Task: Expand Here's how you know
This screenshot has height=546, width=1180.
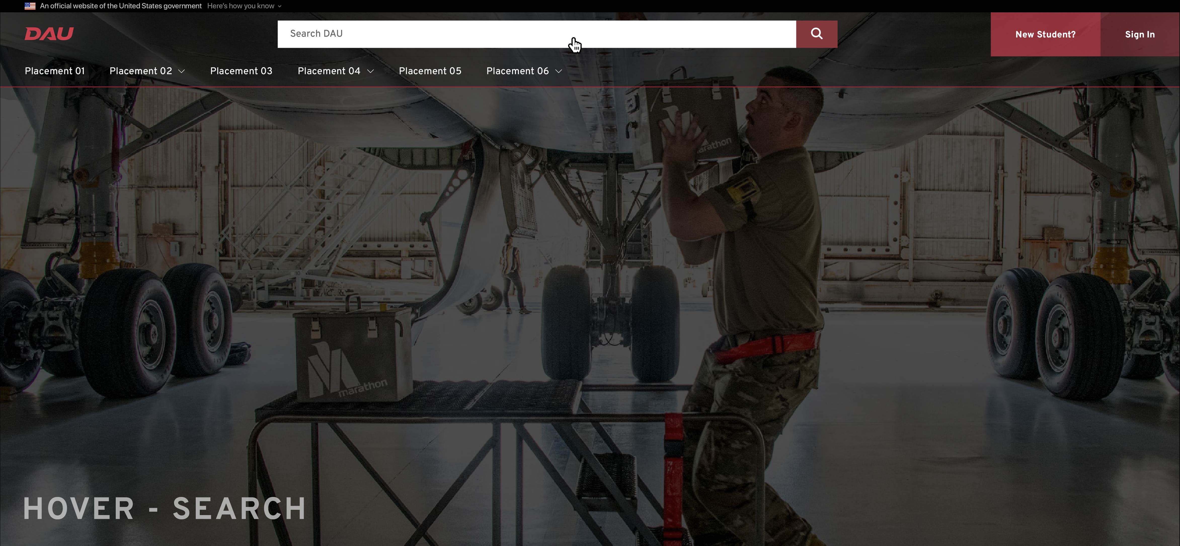Action: (244, 6)
